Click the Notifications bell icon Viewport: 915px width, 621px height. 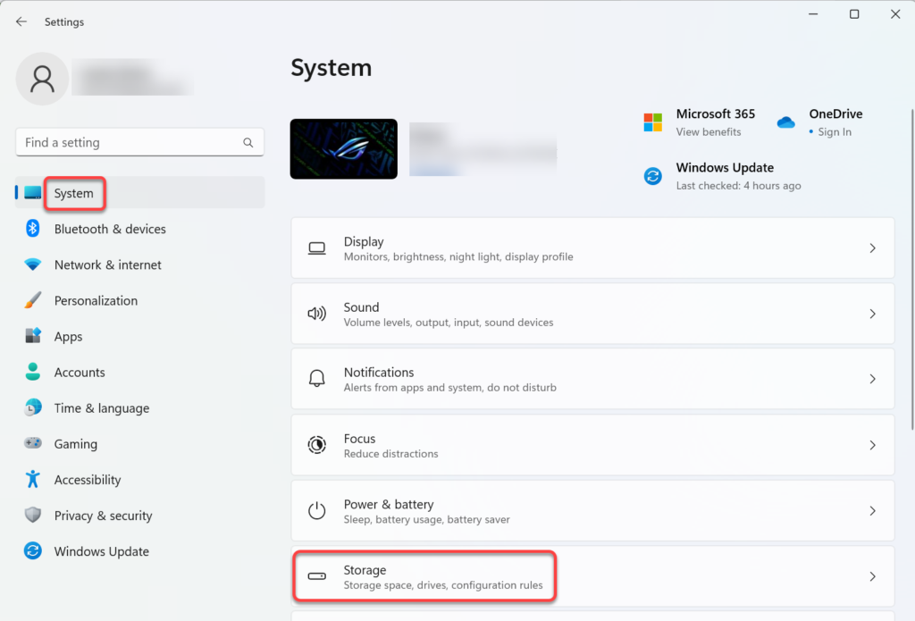(x=316, y=378)
